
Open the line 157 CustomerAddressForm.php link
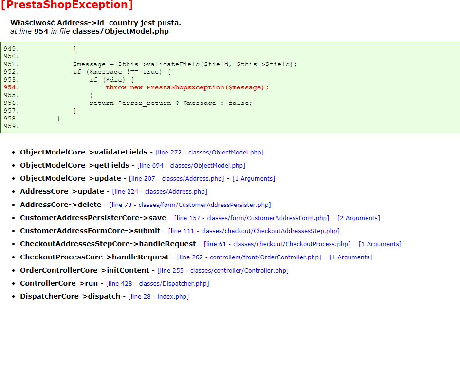pyautogui.click(x=252, y=218)
